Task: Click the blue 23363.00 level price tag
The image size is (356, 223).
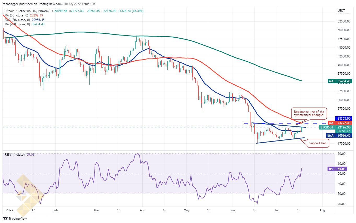Action: pyautogui.click(x=343, y=118)
